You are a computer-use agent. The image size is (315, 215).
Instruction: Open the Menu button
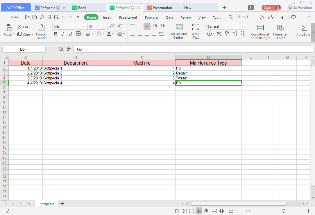coord(12,17)
